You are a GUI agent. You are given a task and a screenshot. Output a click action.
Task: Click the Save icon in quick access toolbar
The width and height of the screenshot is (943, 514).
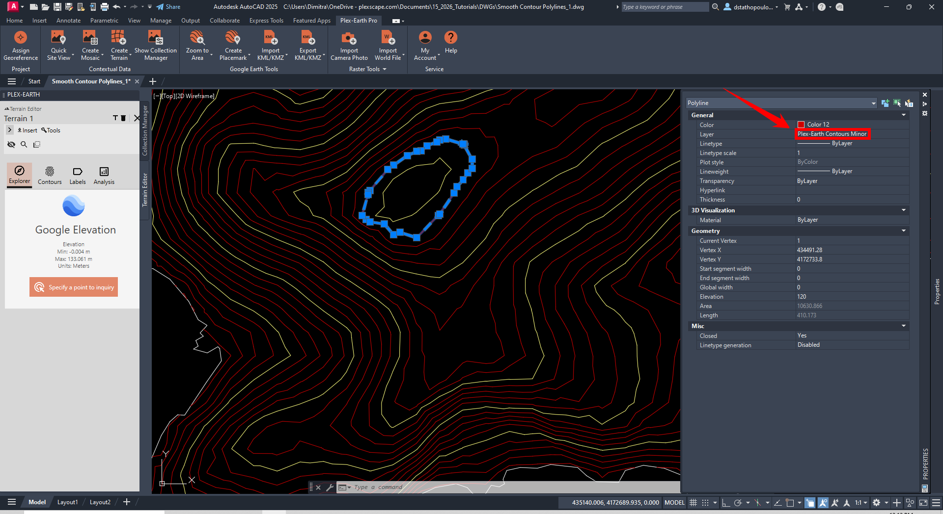[57, 7]
